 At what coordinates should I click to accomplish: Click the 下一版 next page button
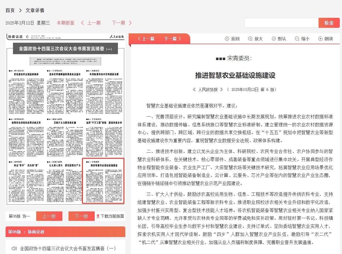(81, 216)
